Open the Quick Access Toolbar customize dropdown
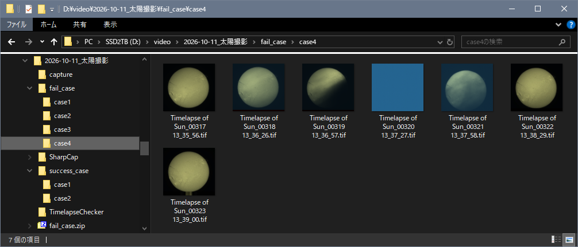This screenshot has height=247, width=578. (x=52, y=9)
